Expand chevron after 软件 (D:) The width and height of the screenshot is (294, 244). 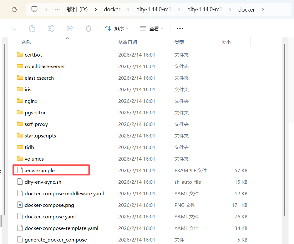pyautogui.click(x=96, y=9)
